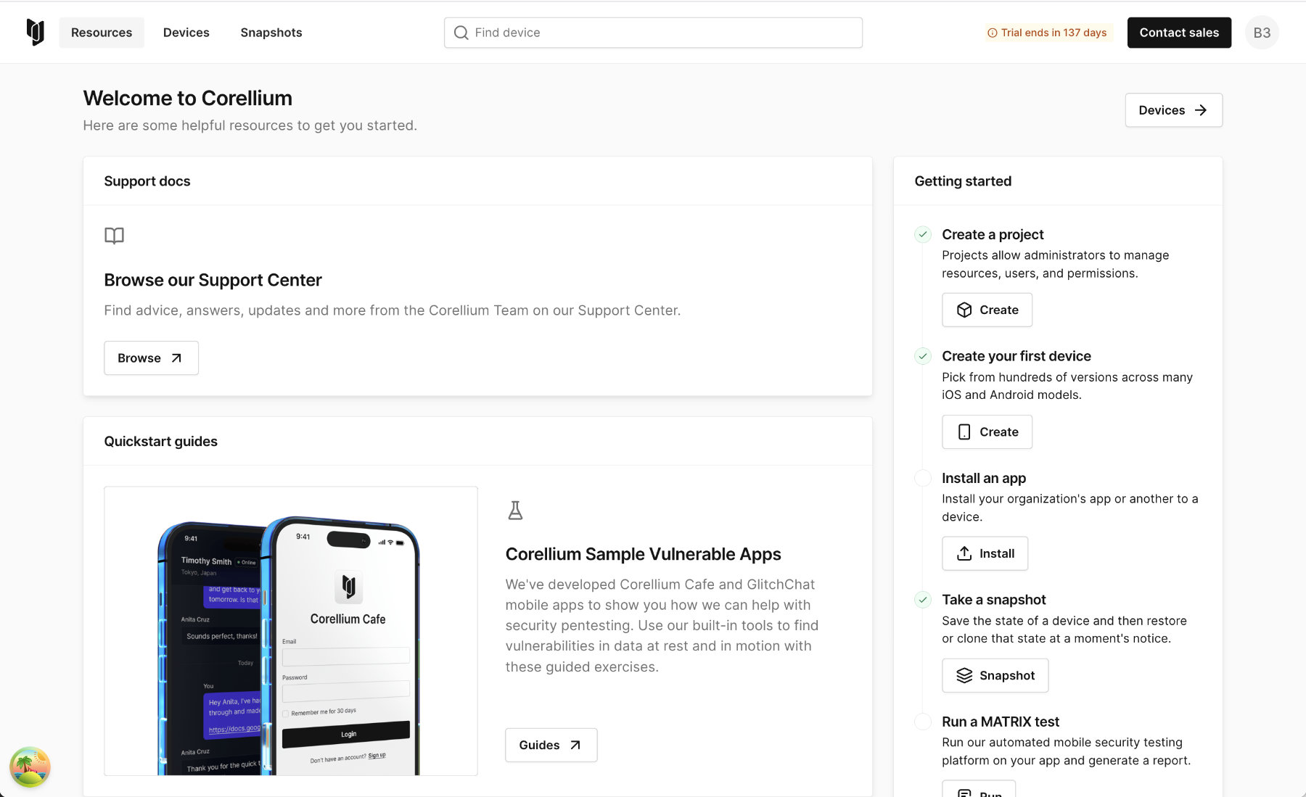Screen dimensions: 1306x797
Task: Click Create button for a project
Action: pos(987,310)
